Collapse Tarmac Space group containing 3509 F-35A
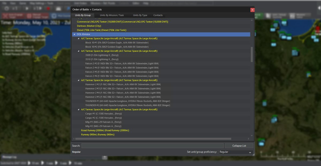 78,51
